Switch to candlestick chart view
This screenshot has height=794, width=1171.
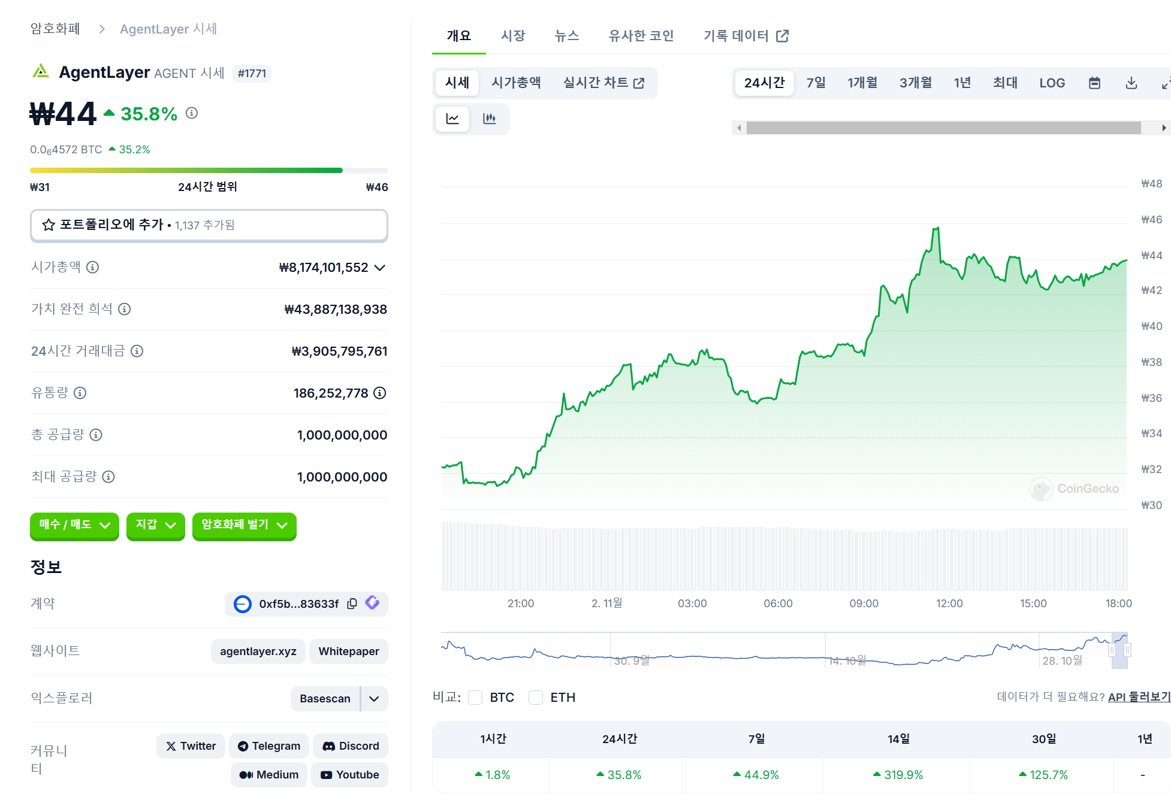pyautogui.click(x=490, y=119)
